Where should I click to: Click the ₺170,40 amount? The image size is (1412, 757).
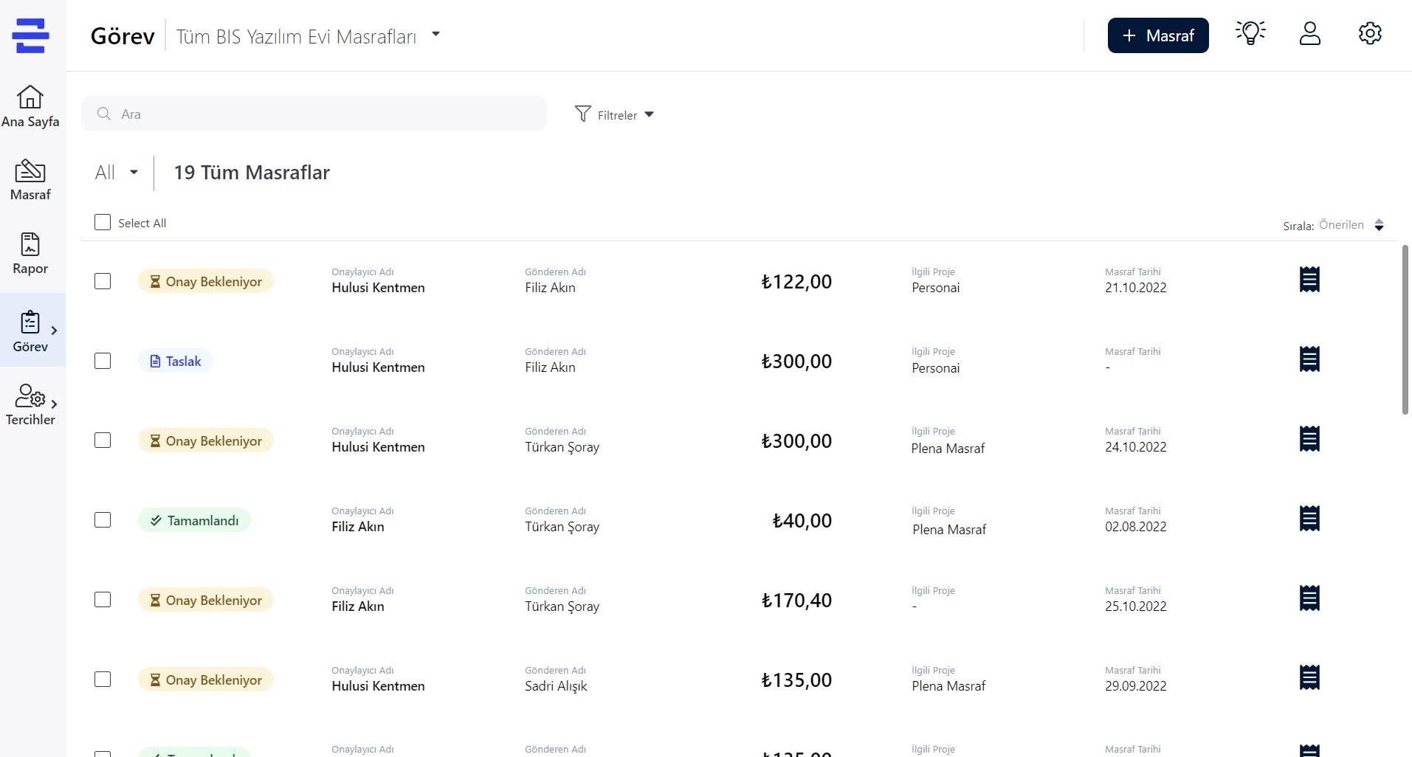(x=796, y=601)
